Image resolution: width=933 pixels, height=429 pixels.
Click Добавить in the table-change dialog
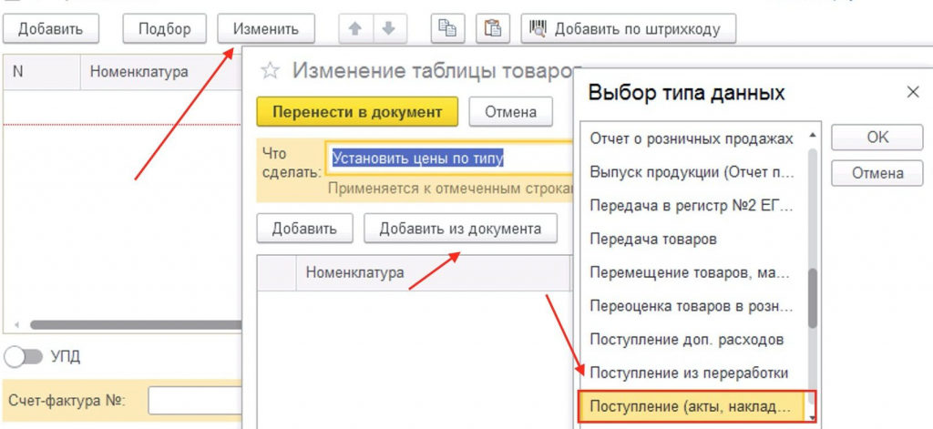(304, 229)
